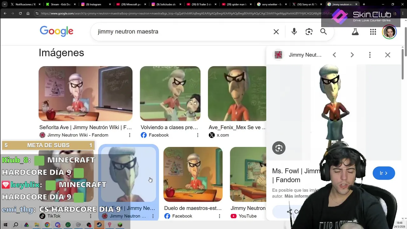The image size is (407, 229).
Task: Open the Ms. Fowl Fandom title link
Action: [x=296, y=175]
